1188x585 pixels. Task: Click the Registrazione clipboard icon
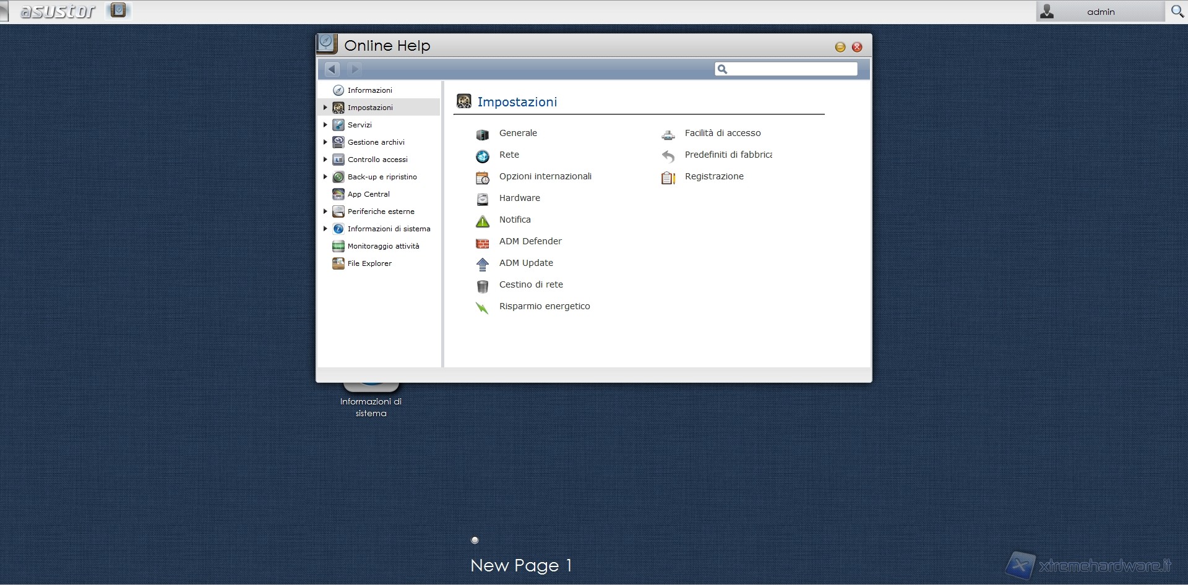(668, 178)
